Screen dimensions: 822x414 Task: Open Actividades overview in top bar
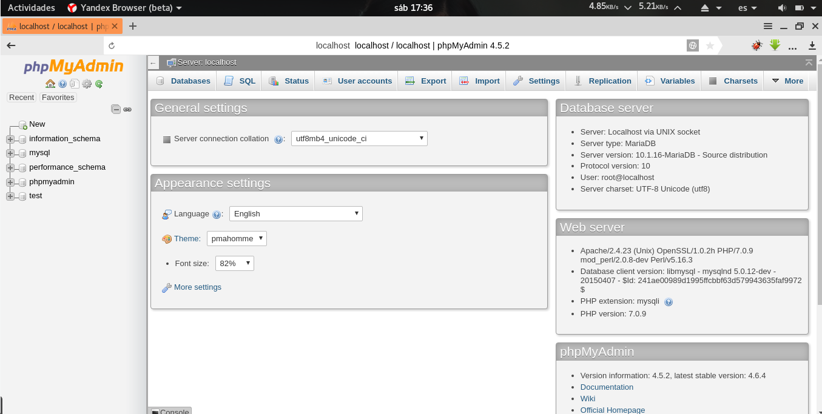[31, 8]
